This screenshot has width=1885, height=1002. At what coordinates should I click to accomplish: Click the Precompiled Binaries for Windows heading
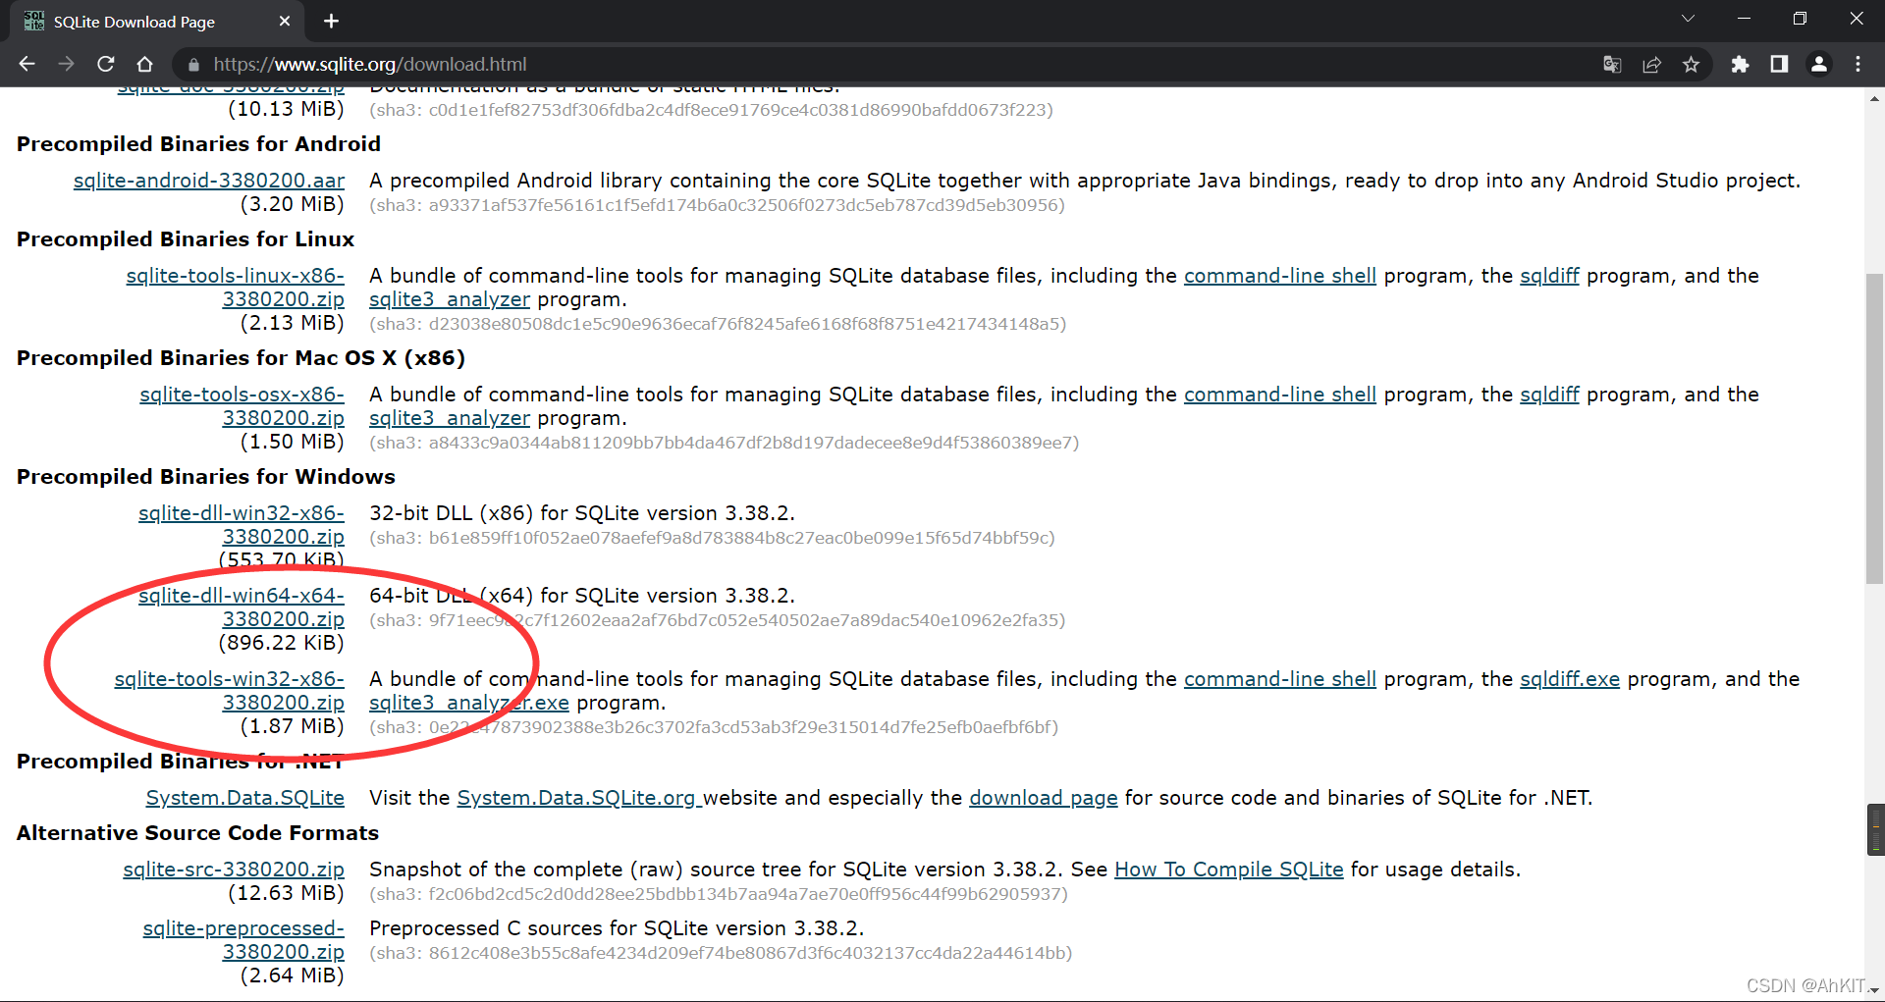coord(206,477)
